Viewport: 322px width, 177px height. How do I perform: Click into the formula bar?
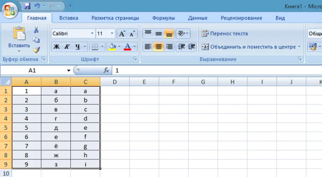(217, 70)
